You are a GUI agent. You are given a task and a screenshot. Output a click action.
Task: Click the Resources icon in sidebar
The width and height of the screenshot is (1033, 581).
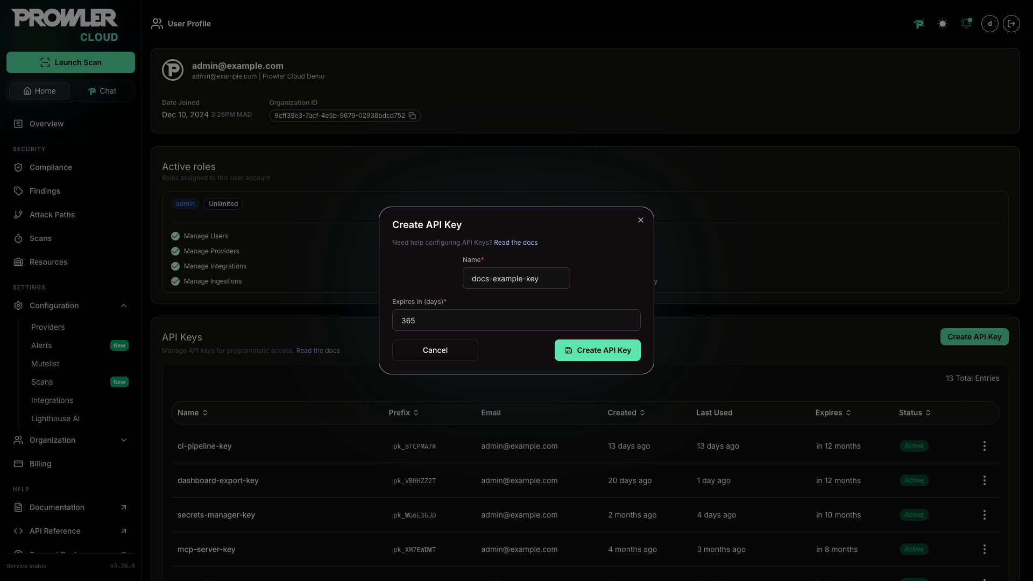click(x=18, y=262)
